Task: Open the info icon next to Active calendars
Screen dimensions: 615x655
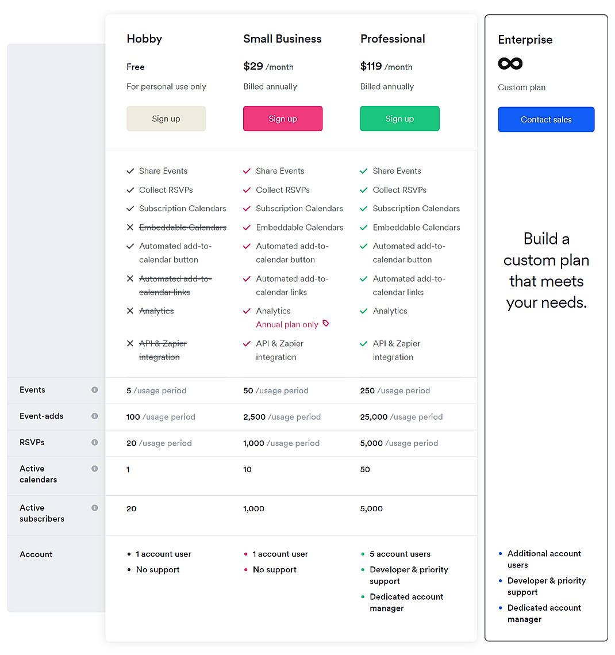Action: (95, 469)
